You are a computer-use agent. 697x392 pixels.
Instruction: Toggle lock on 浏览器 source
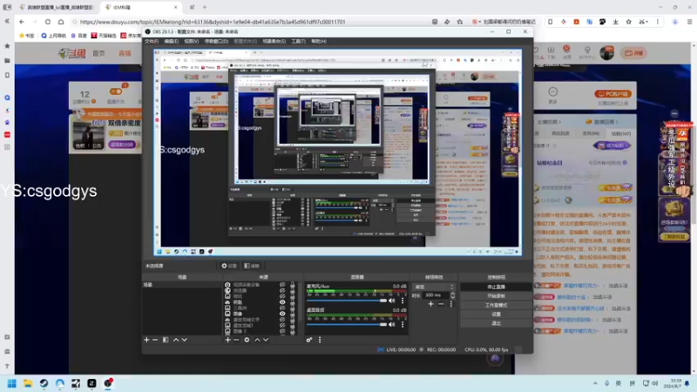(292, 290)
